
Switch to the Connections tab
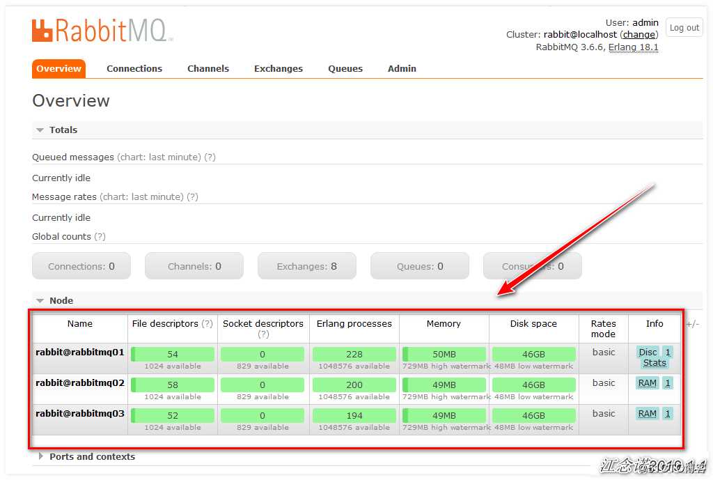[134, 69]
